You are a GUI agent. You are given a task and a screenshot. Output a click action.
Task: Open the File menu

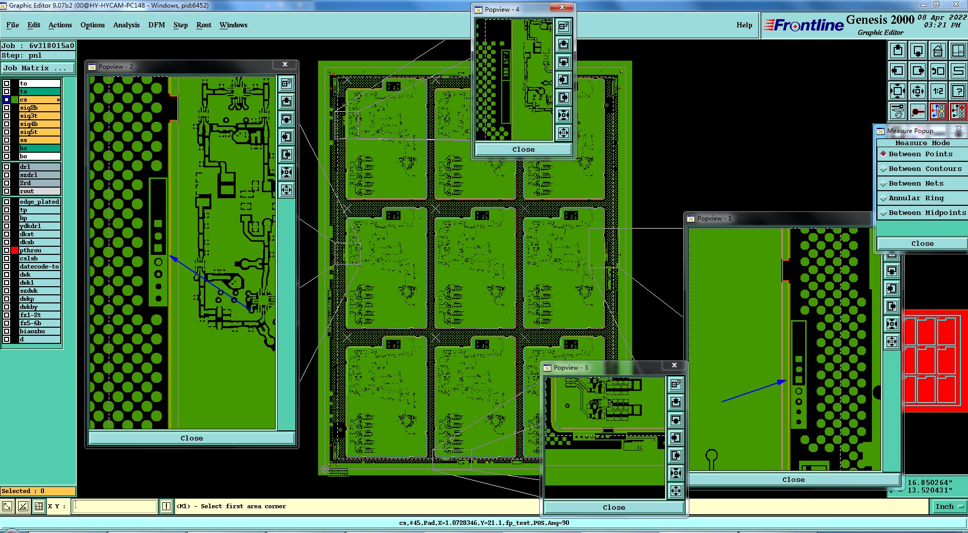[x=13, y=25]
